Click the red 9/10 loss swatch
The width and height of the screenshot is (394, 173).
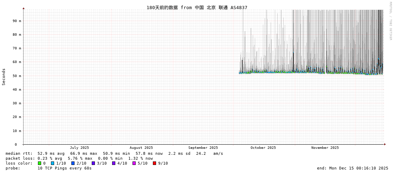(154, 163)
